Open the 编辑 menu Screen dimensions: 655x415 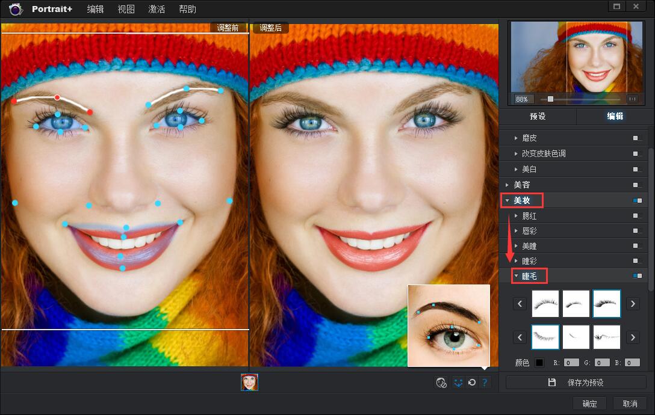[x=95, y=9]
